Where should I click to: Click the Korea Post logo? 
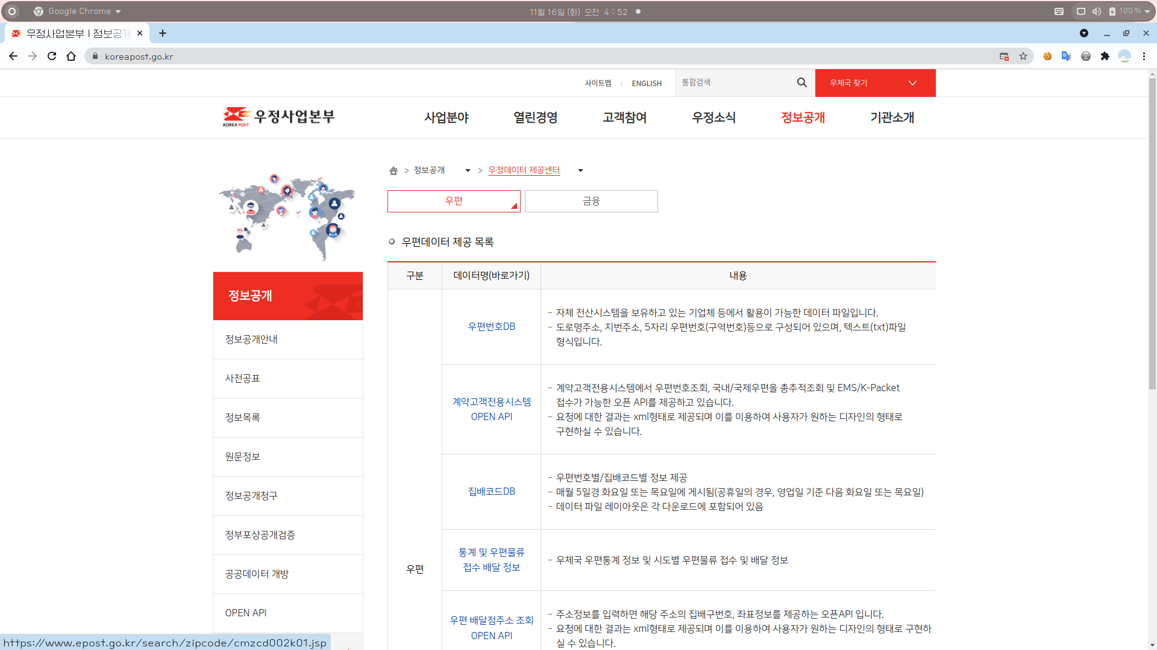pyautogui.click(x=278, y=117)
